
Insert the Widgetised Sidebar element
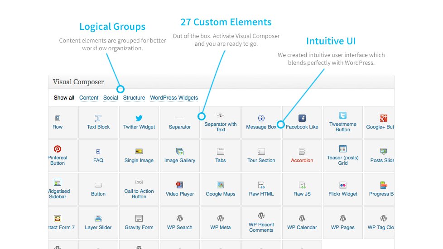63,189
